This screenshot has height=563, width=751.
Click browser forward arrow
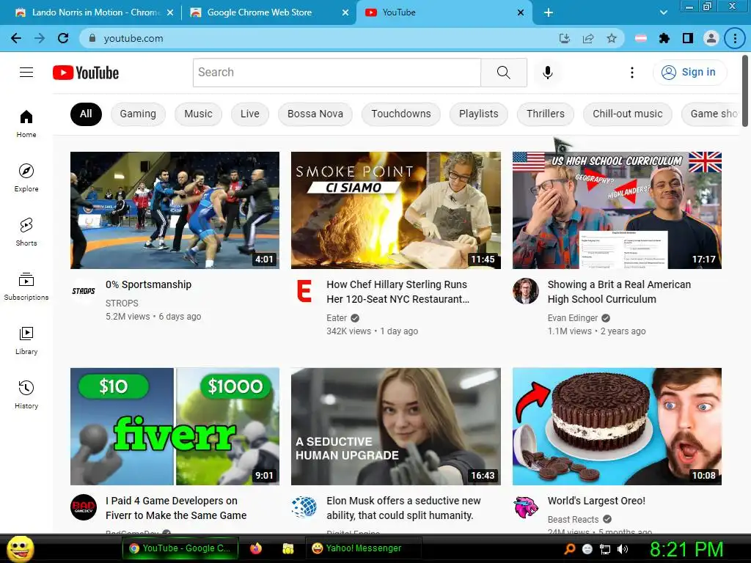[40, 38]
